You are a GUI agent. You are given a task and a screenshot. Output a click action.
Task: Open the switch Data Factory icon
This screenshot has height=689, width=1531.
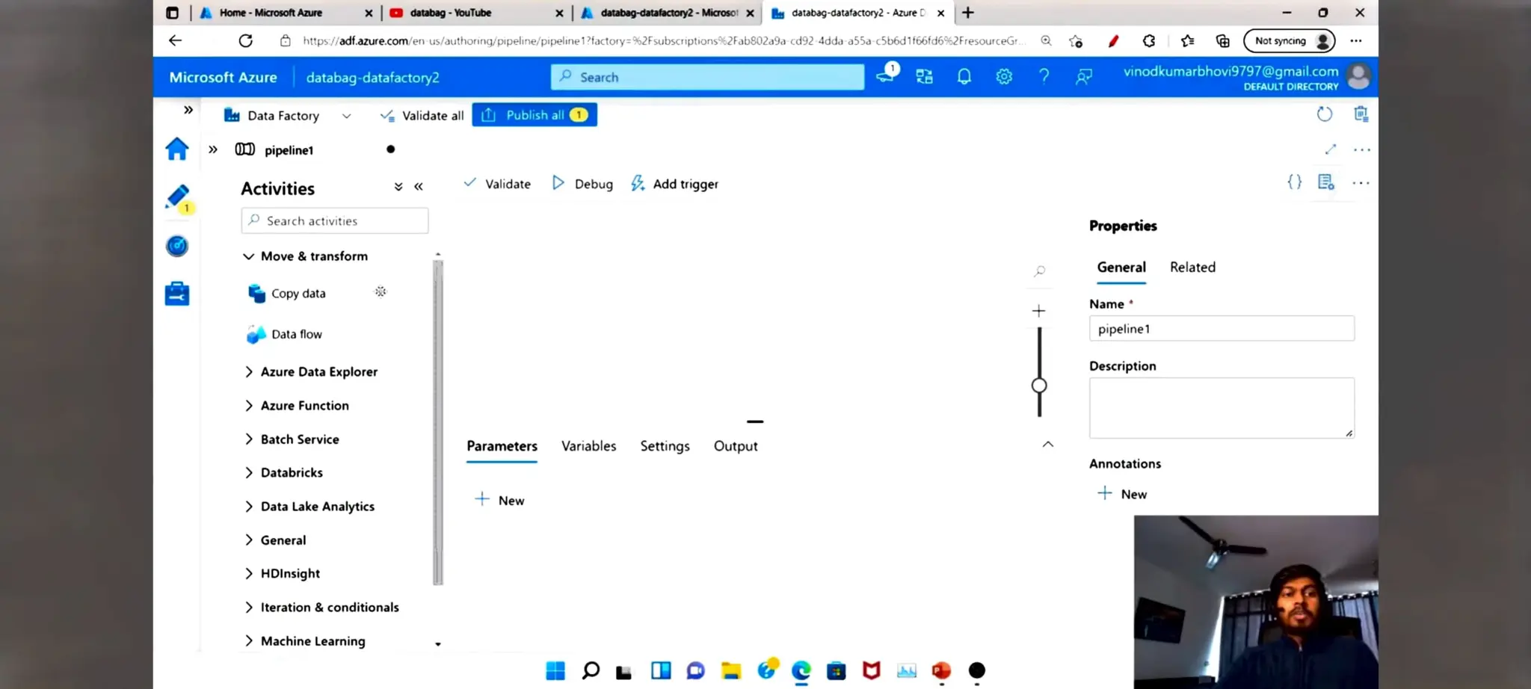(925, 76)
